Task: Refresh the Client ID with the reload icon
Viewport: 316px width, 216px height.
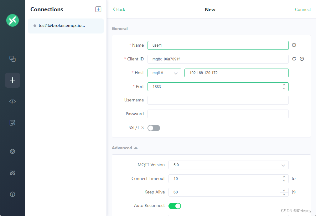Action: point(294,59)
